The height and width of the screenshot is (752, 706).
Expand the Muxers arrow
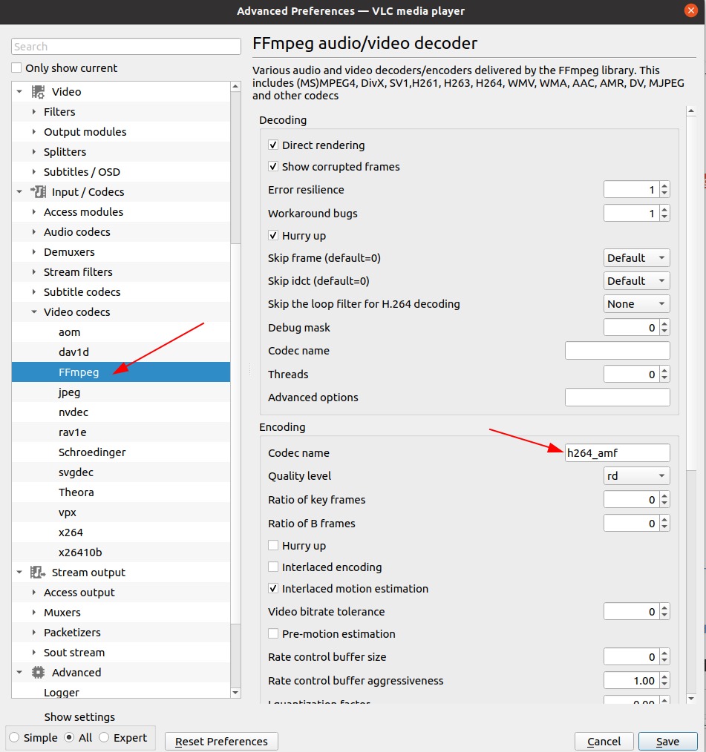(34, 613)
